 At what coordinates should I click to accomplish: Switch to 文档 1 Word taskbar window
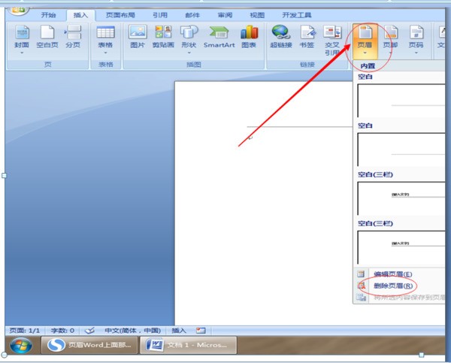click(x=189, y=345)
